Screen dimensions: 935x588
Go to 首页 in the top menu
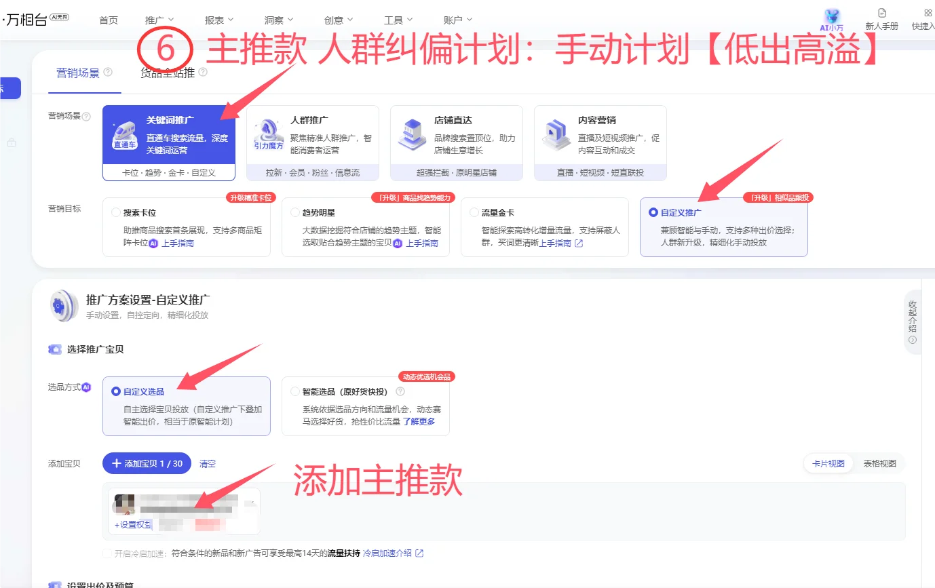tap(108, 19)
